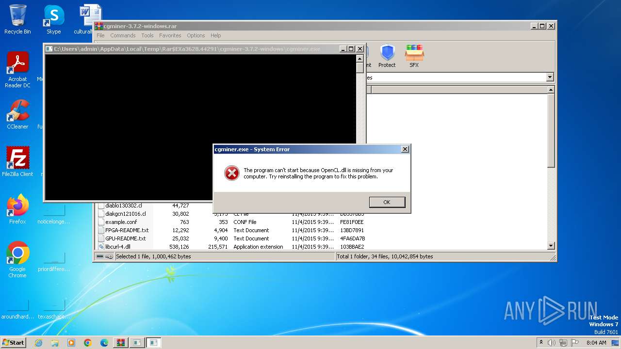
Task: Click the key icon in WinRAR status bar
Action: point(109,256)
